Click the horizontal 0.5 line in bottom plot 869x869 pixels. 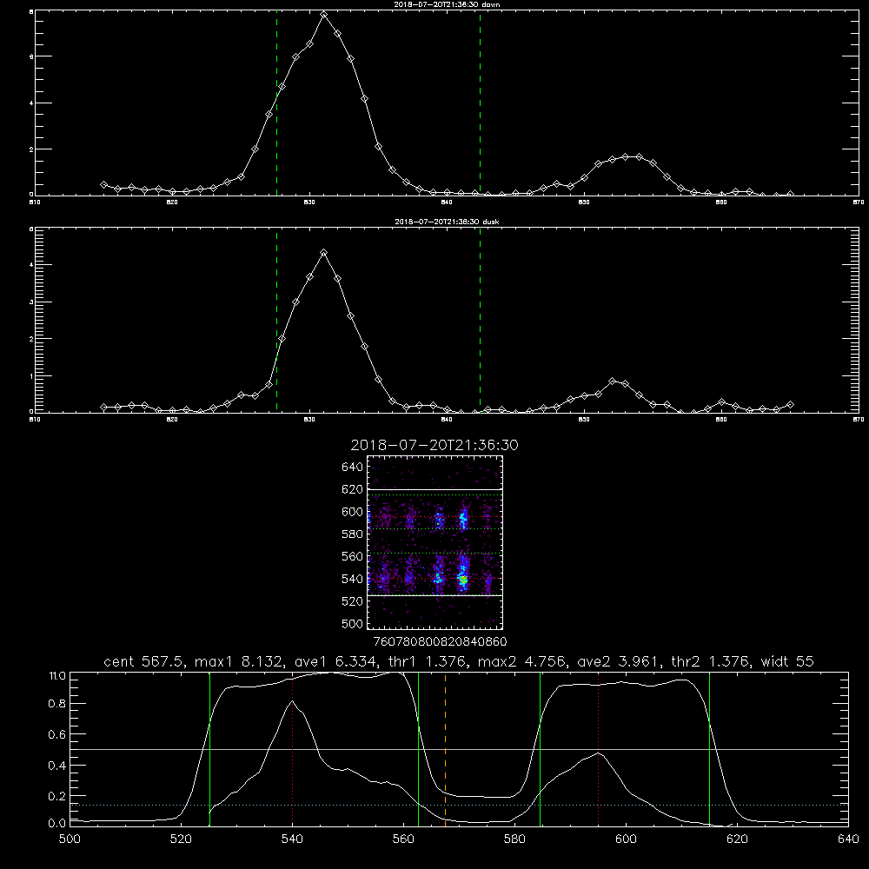(x=459, y=749)
